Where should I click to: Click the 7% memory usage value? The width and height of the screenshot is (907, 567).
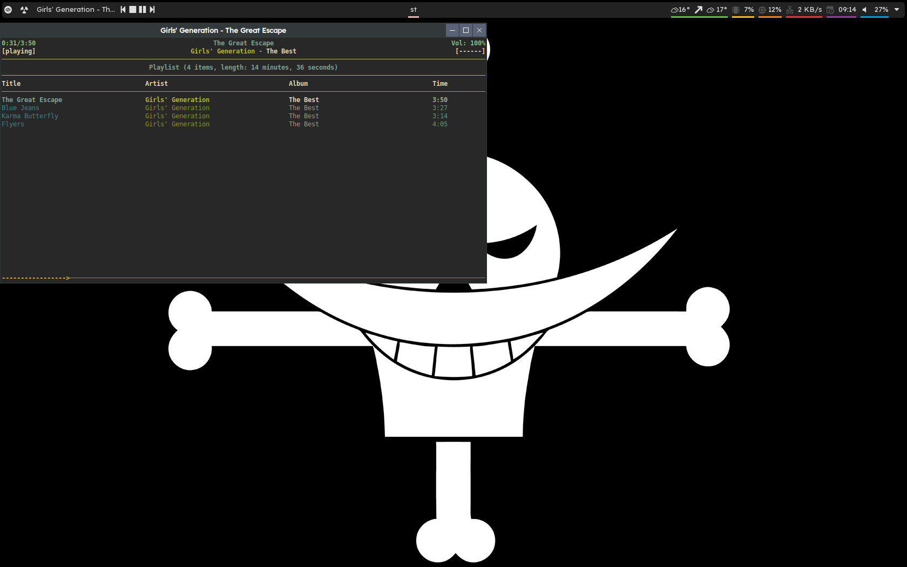(x=749, y=10)
